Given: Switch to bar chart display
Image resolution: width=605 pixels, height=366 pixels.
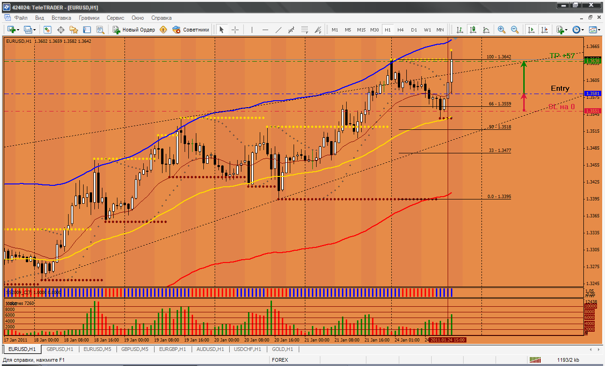Looking at the screenshot, I should coord(460,30).
